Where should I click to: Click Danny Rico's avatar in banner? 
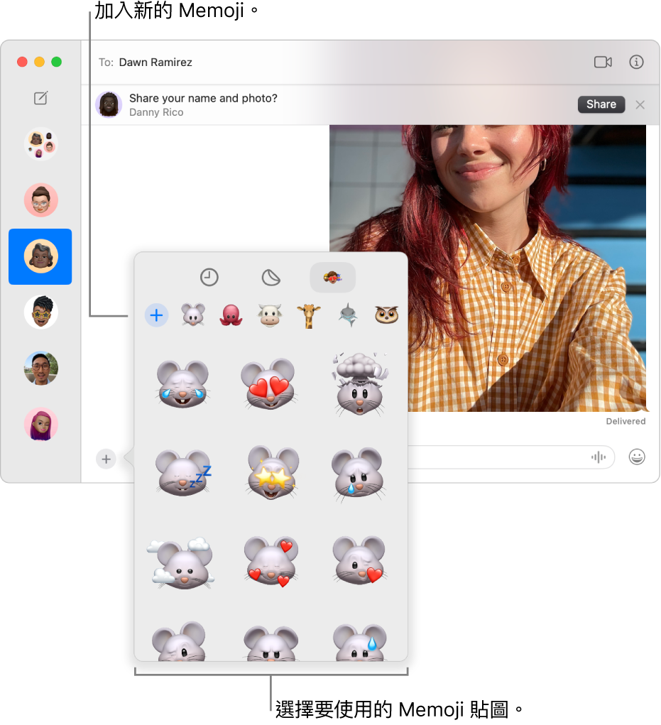pos(109,104)
